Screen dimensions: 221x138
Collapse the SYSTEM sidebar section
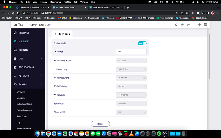[x=28, y=84]
